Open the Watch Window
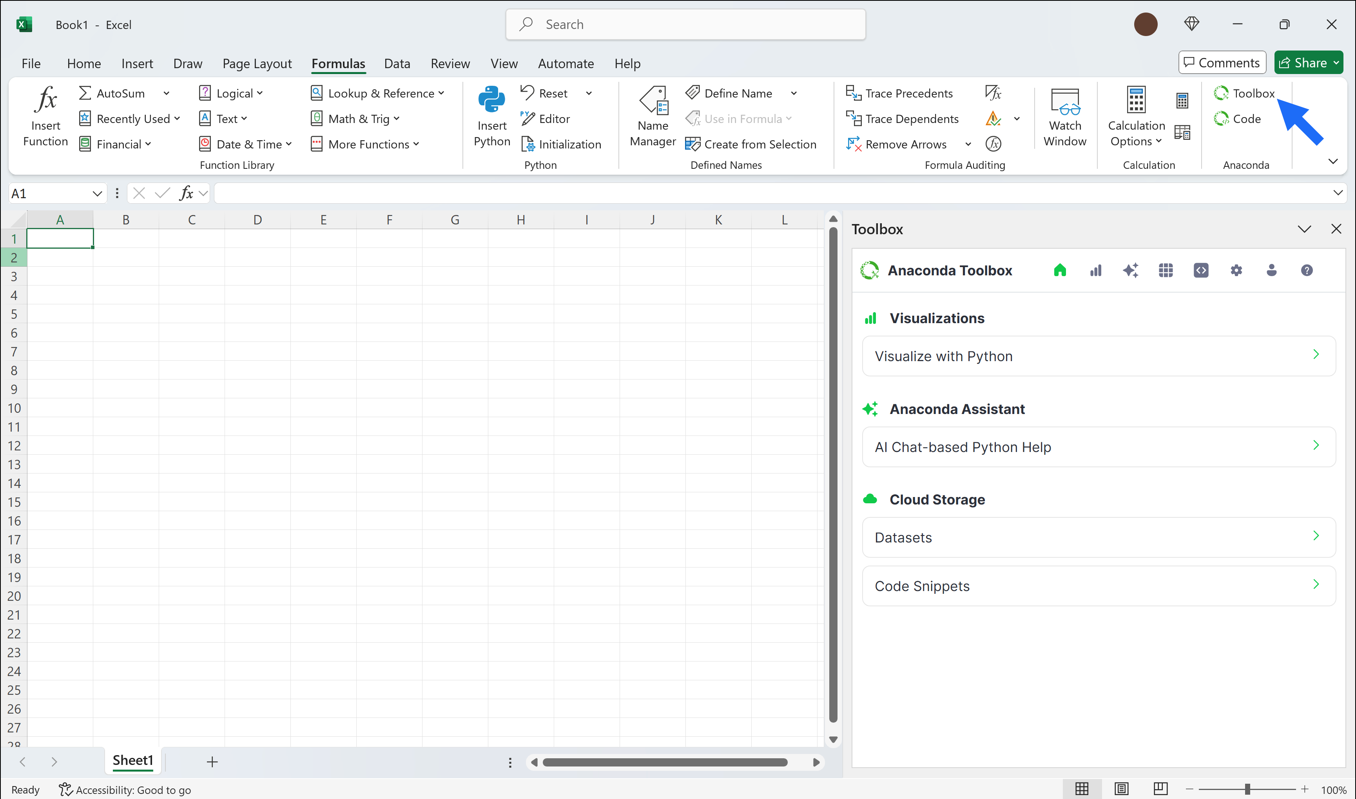Screen dimensions: 1356x799 (1064, 116)
